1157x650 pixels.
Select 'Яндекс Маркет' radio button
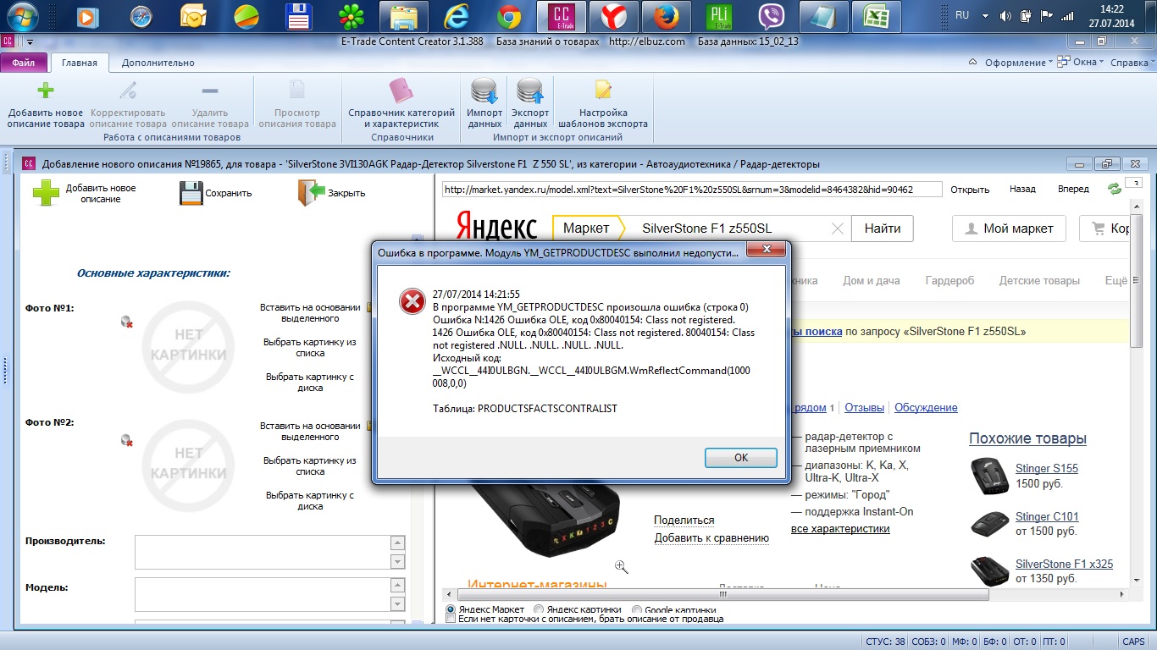point(451,609)
